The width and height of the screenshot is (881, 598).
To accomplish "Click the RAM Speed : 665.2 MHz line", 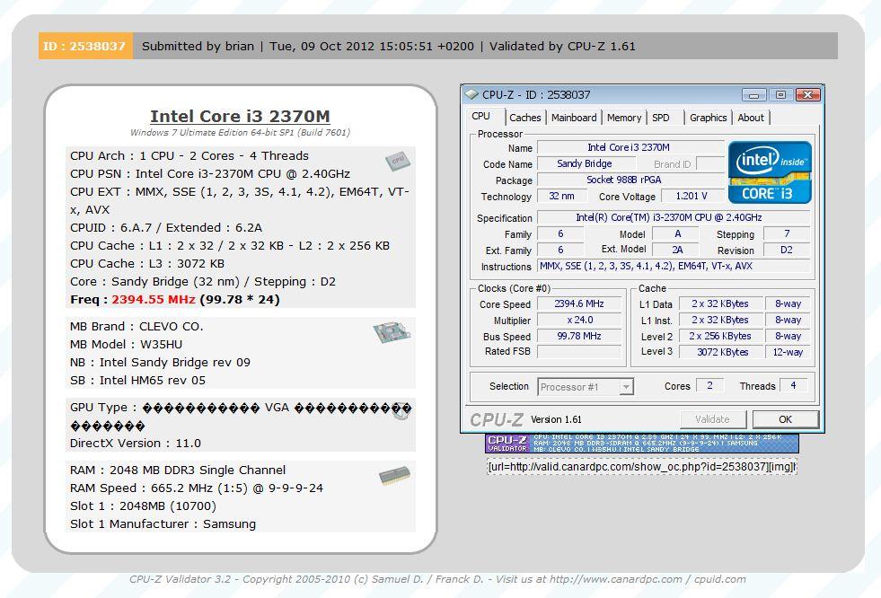I will 197,488.
